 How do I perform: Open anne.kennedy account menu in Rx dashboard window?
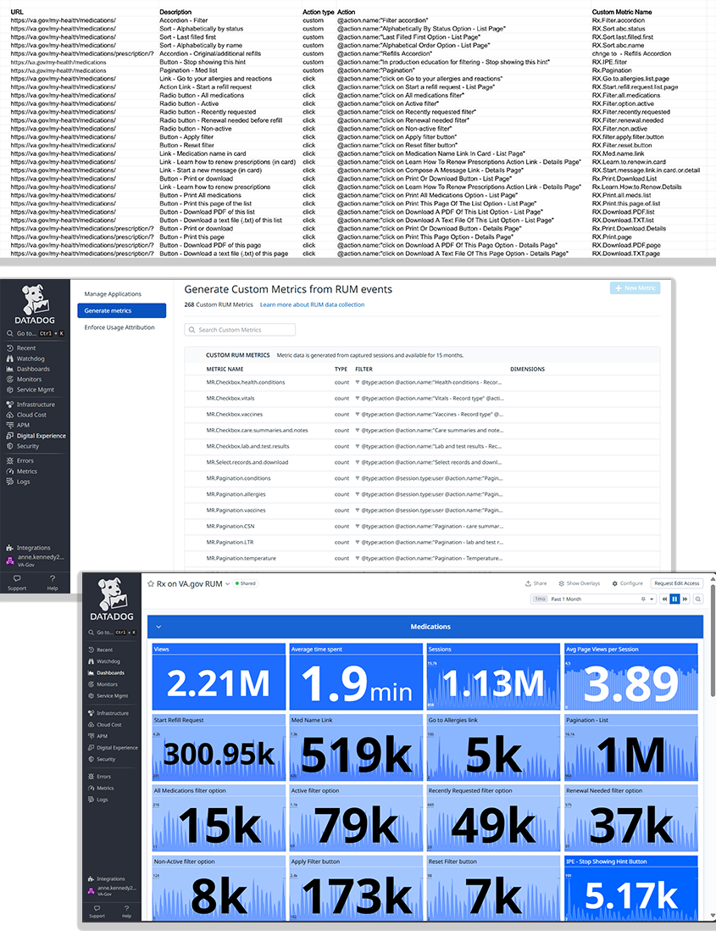click(x=112, y=890)
